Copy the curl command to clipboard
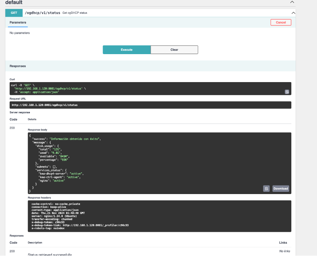 click(287, 91)
